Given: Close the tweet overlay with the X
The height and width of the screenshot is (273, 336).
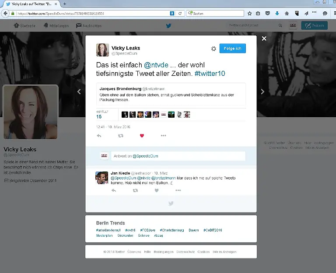Looking at the screenshot, I should point(264,38).
